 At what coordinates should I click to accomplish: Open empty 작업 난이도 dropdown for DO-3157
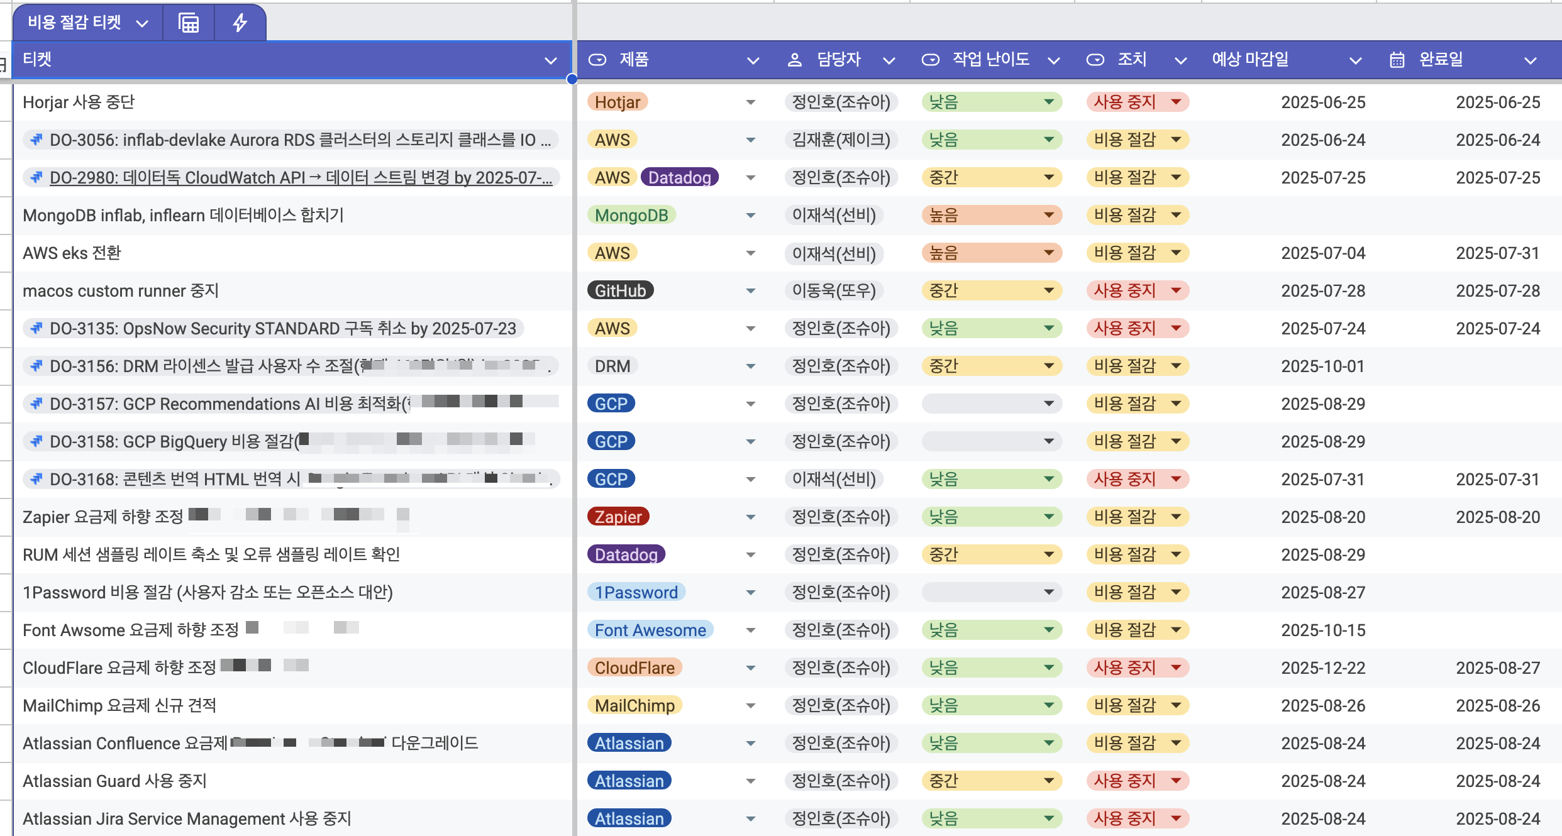[1048, 404]
